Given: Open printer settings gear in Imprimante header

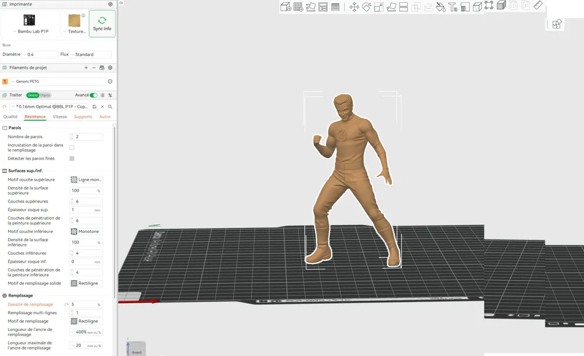Looking at the screenshot, I should pos(110,4).
